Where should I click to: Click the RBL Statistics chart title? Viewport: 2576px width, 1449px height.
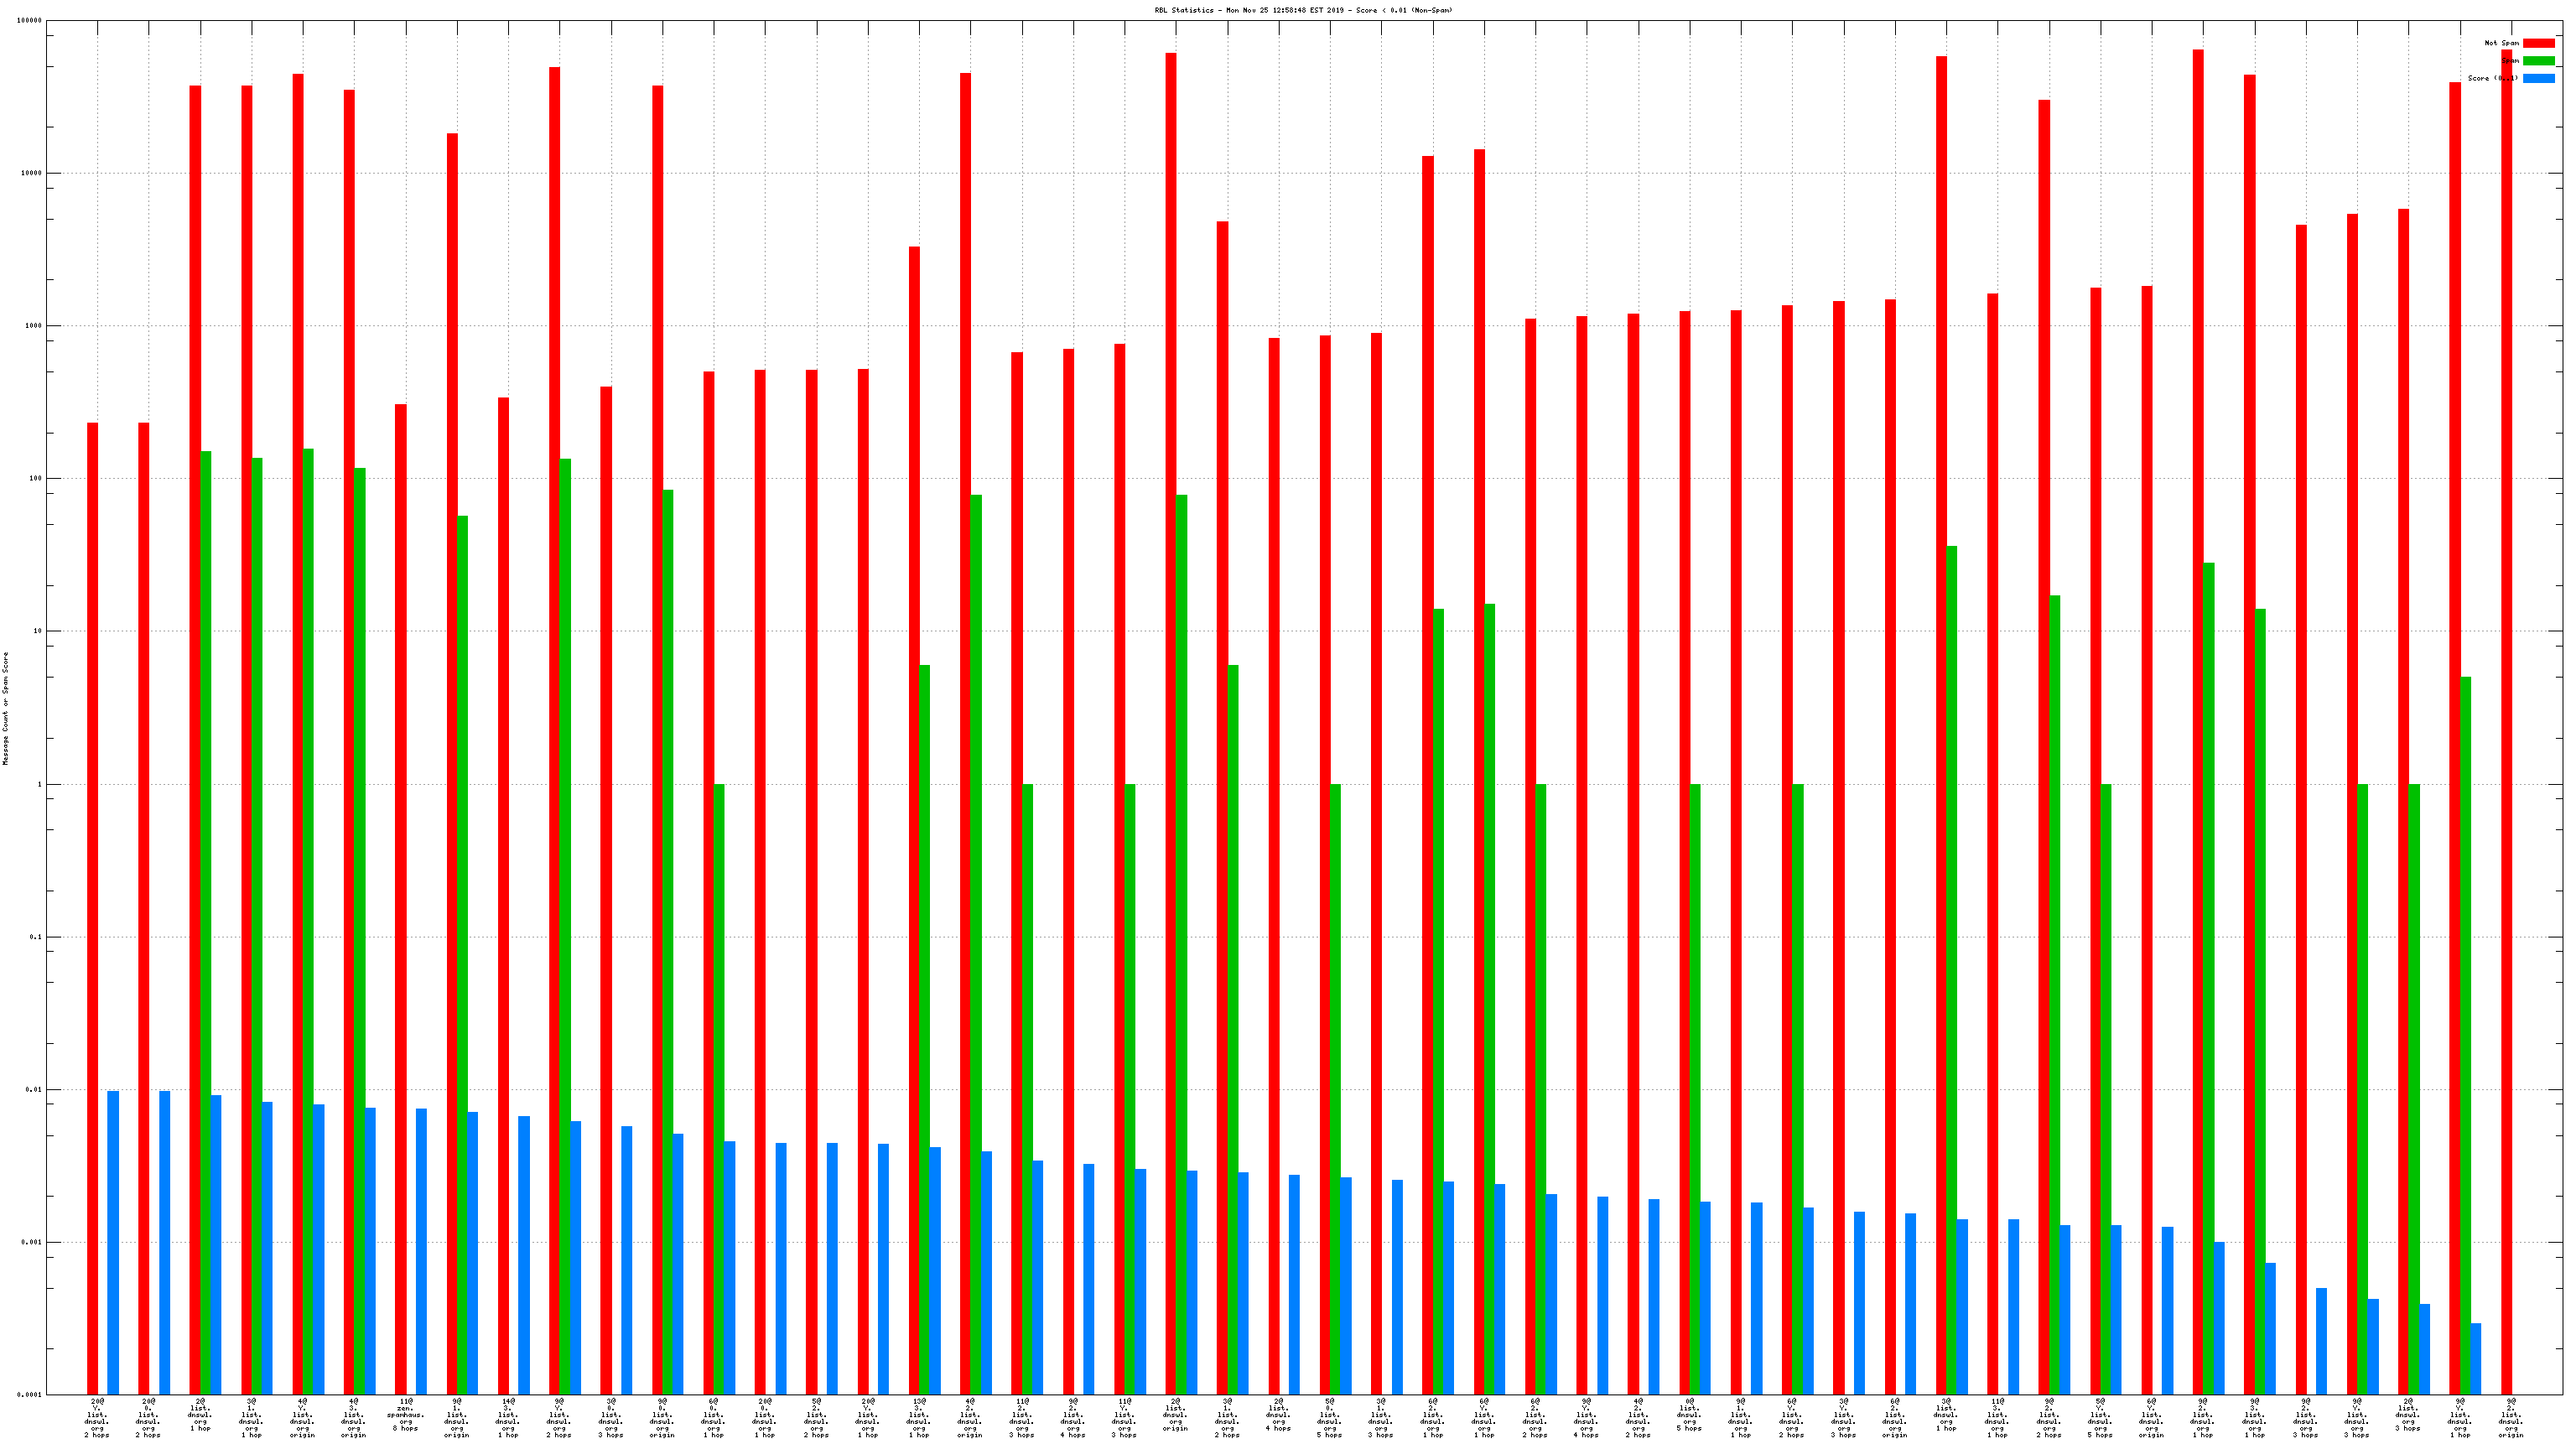click(1303, 10)
